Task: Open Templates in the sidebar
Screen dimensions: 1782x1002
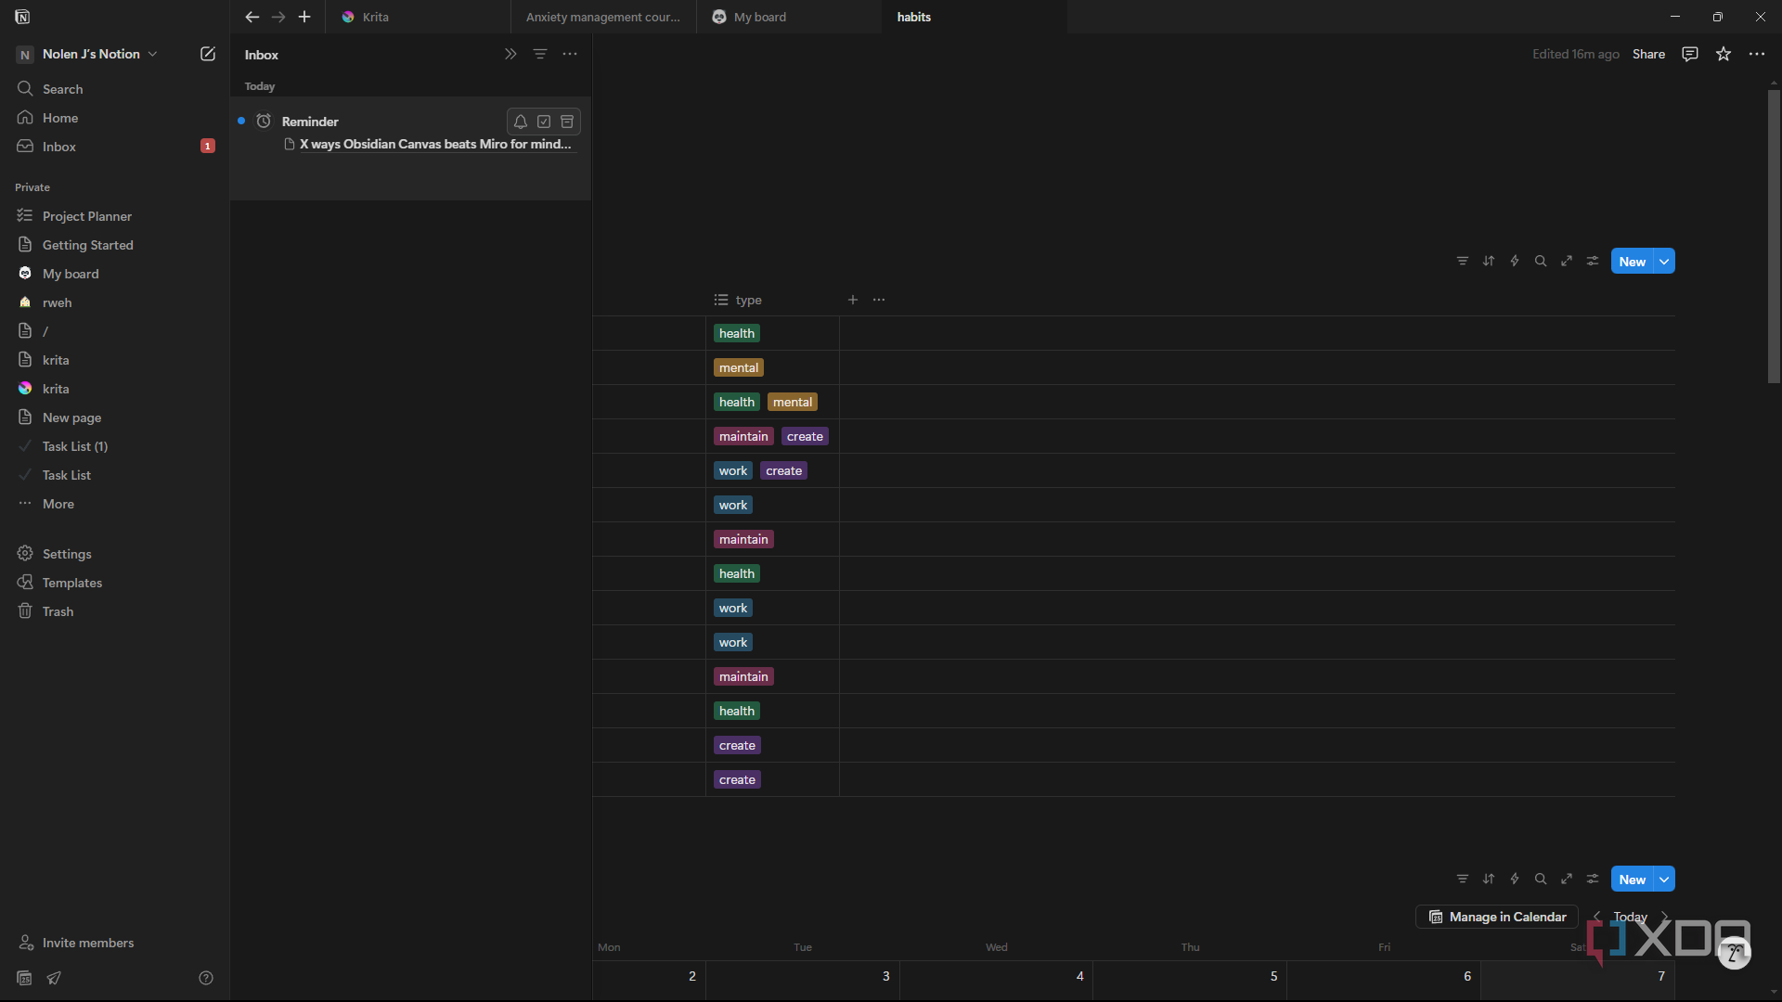Action: tap(115, 583)
